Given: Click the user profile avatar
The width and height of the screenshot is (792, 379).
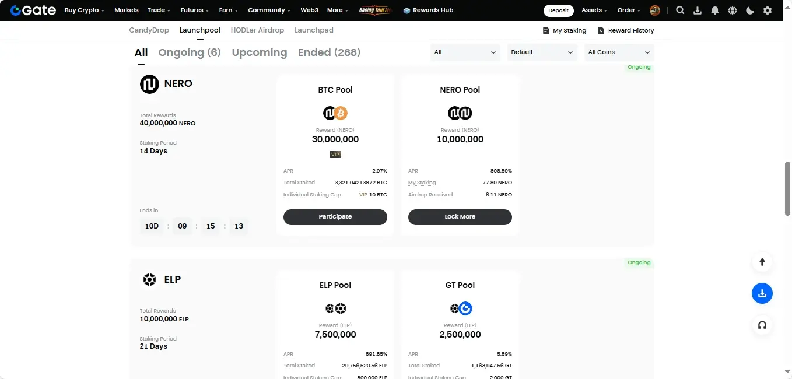Looking at the screenshot, I should [655, 10].
